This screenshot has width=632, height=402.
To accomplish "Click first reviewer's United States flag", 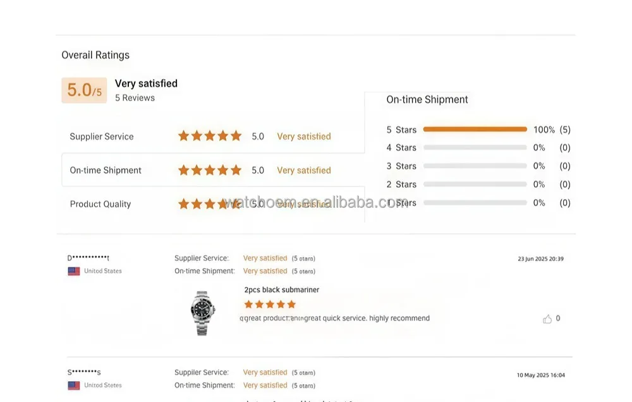I will point(74,271).
